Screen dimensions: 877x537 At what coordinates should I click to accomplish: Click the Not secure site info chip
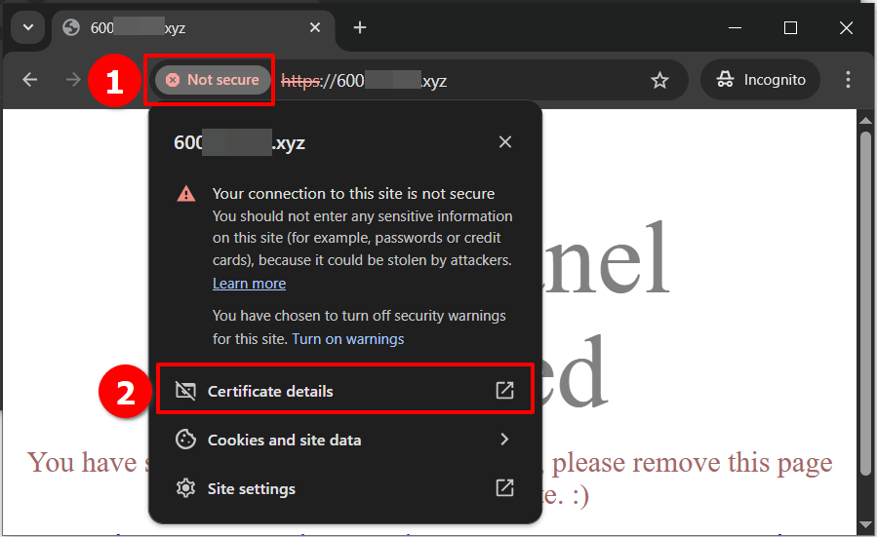(213, 80)
